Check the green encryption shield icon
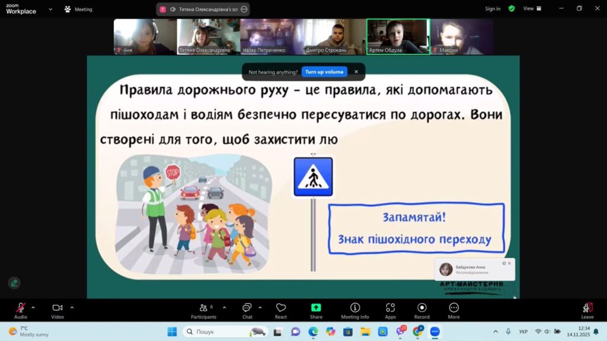 pos(512,9)
